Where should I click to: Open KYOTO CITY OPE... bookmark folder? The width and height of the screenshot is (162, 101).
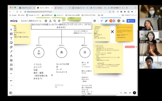click(x=89, y=15)
